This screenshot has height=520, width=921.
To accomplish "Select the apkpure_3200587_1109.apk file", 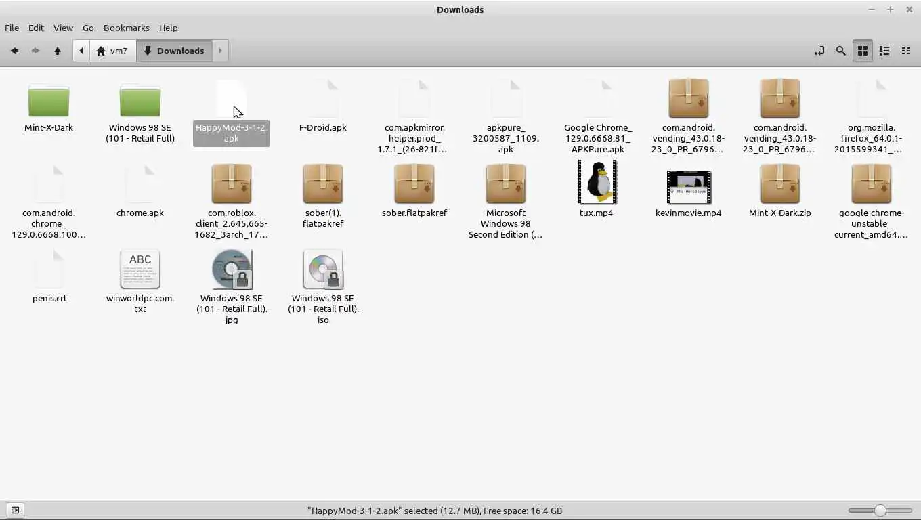I will (506, 116).
